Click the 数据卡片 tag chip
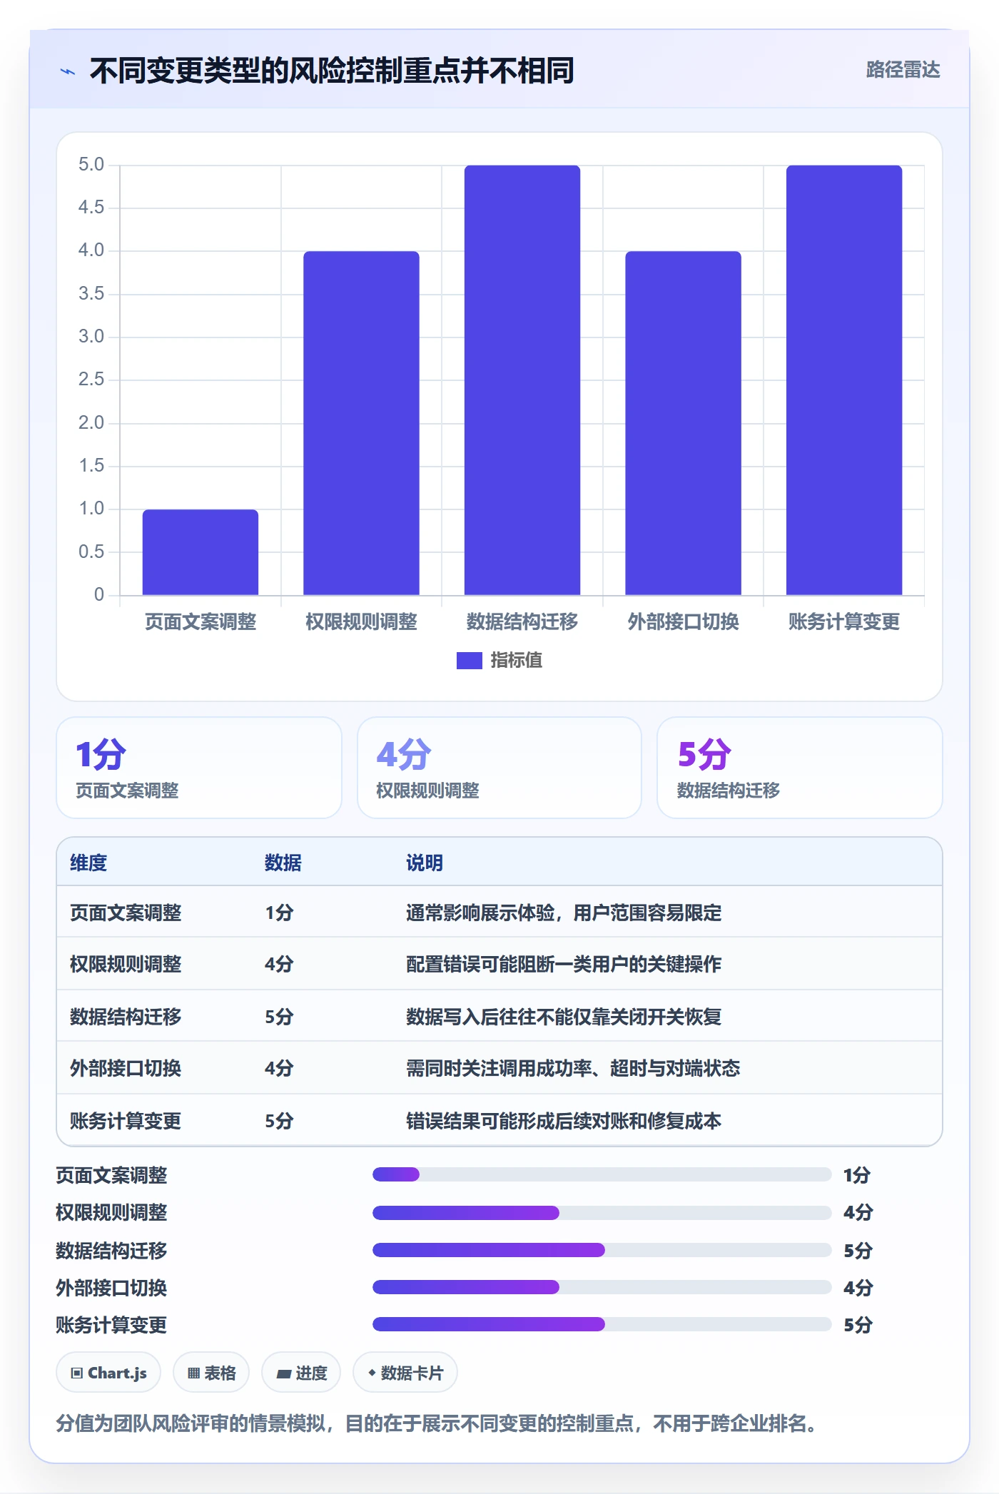This screenshot has height=1494, width=999. [x=405, y=1373]
